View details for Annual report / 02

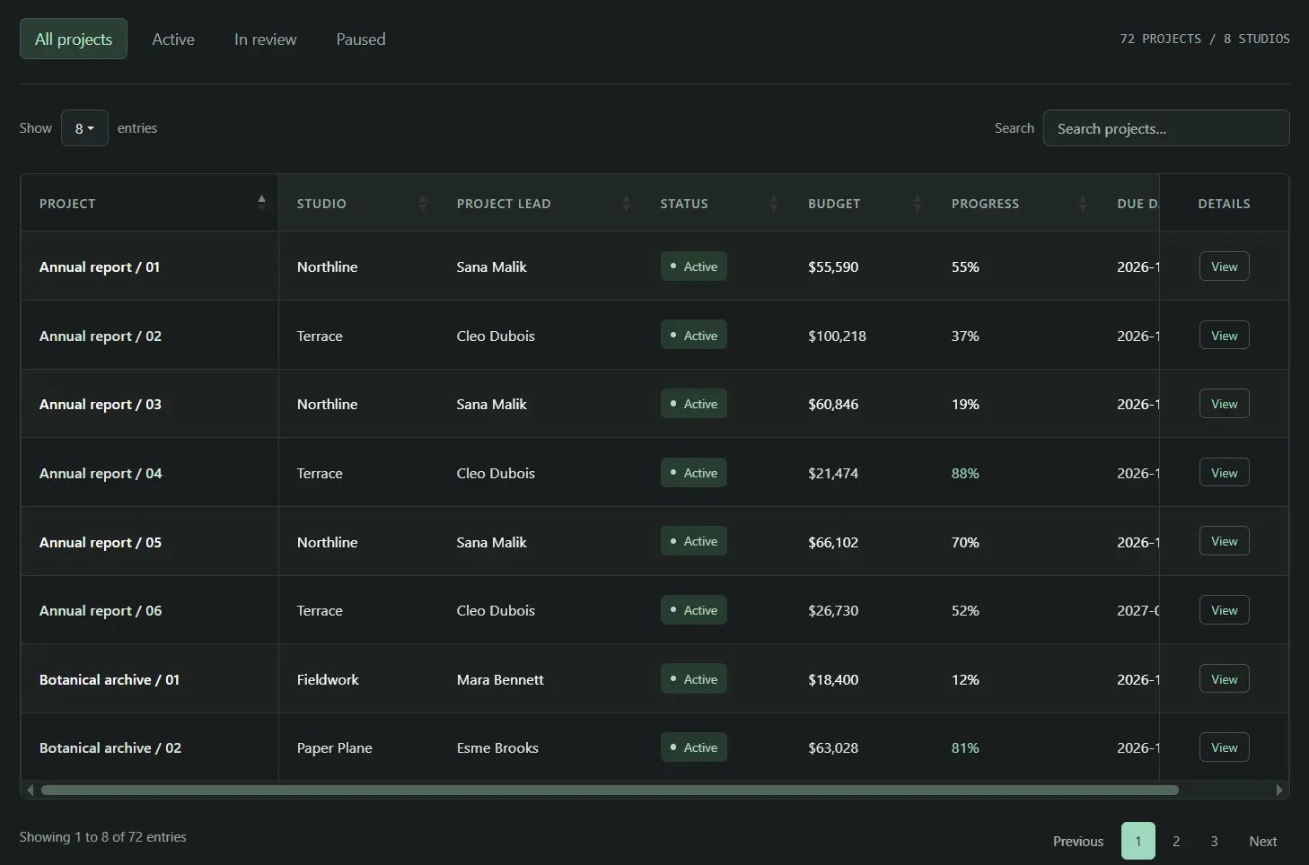tap(1224, 336)
